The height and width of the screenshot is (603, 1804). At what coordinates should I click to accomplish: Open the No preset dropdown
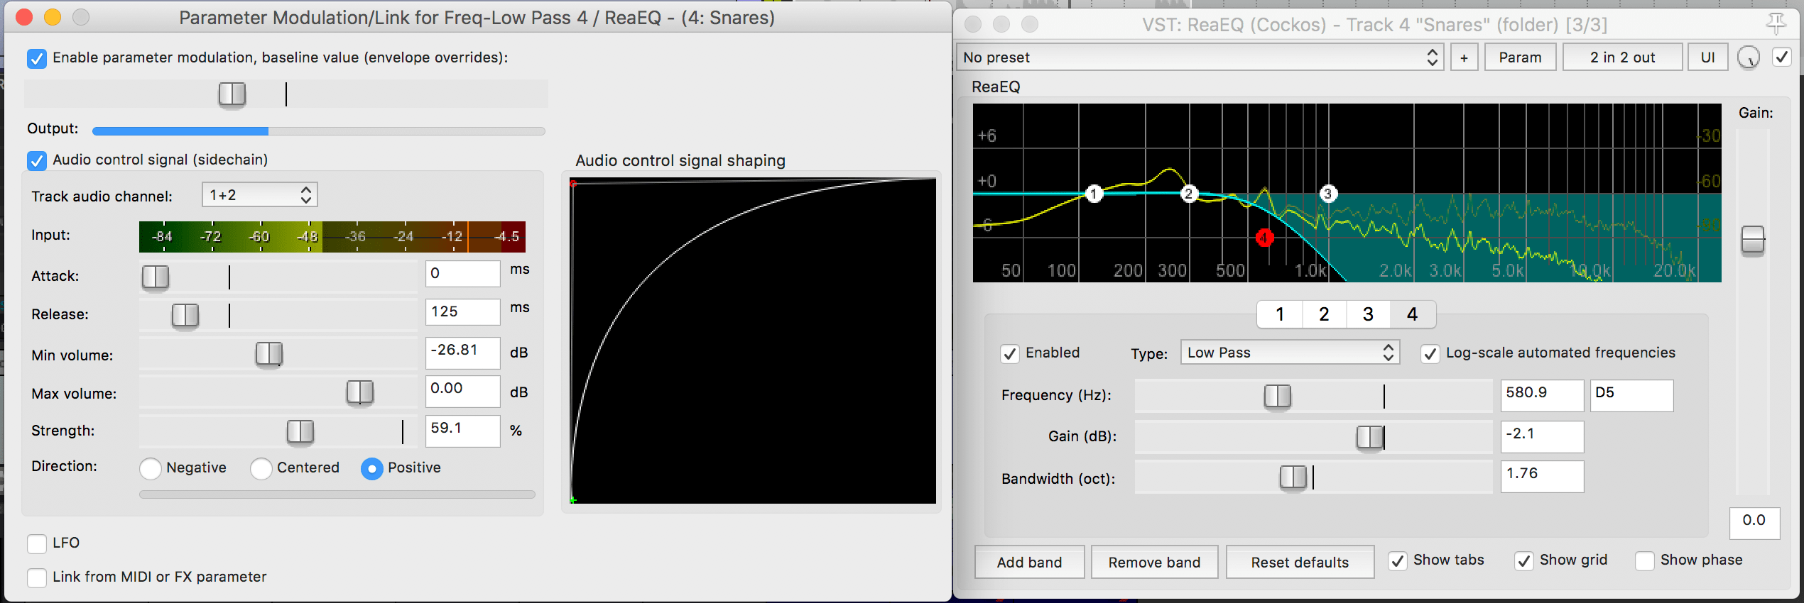coord(1200,57)
